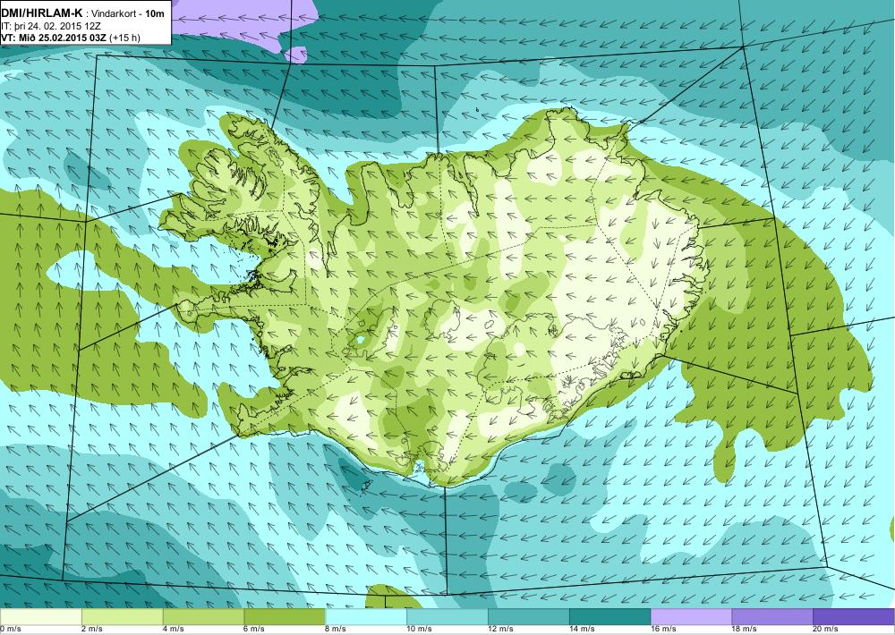Click the medium purple 18–20 m/s legend swatch
The height and width of the screenshot is (635, 895).
tap(772, 617)
